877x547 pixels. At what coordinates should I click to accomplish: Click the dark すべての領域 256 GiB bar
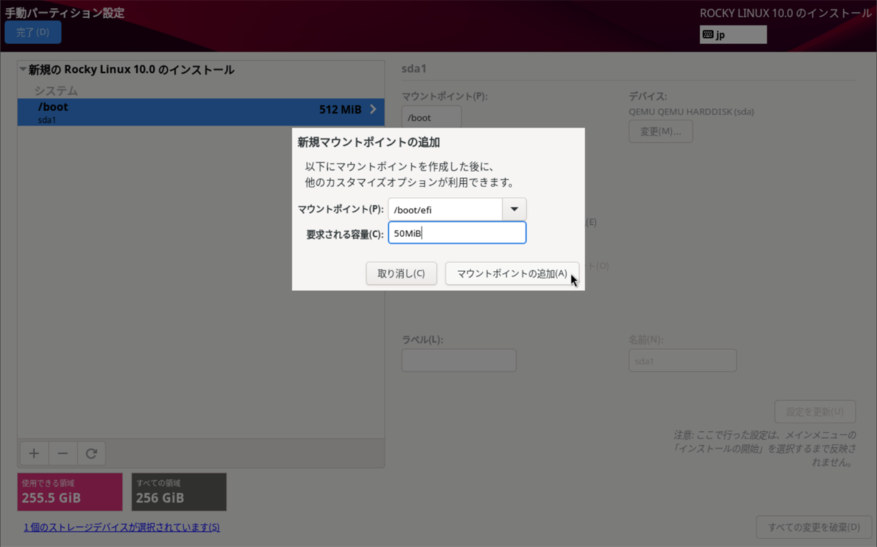178,492
